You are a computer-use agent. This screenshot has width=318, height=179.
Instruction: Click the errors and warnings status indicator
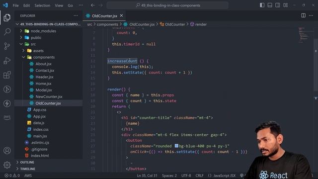(x=12, y=176)
